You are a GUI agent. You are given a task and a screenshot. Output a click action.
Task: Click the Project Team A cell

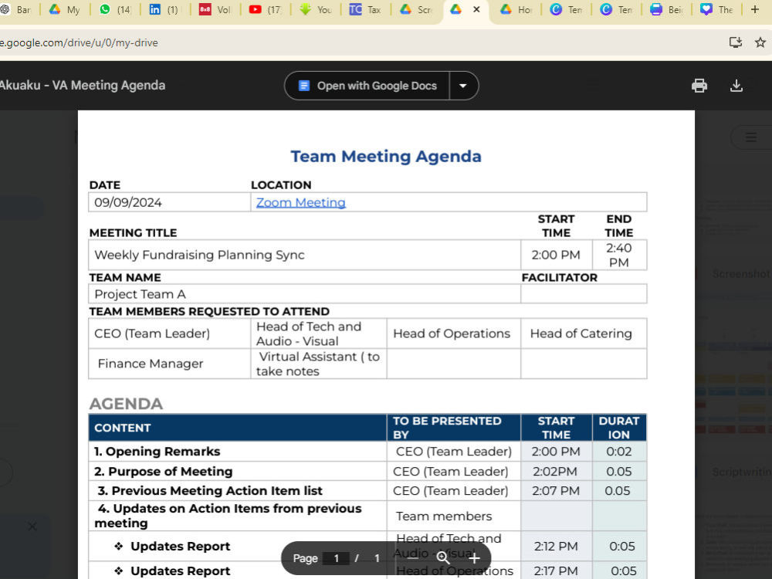(x=304, y=294)
